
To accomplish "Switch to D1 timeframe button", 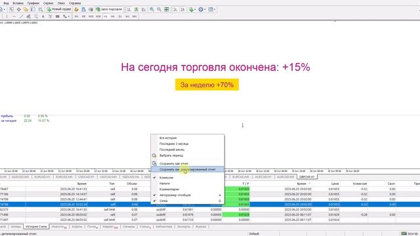I will tap(119, 16).
